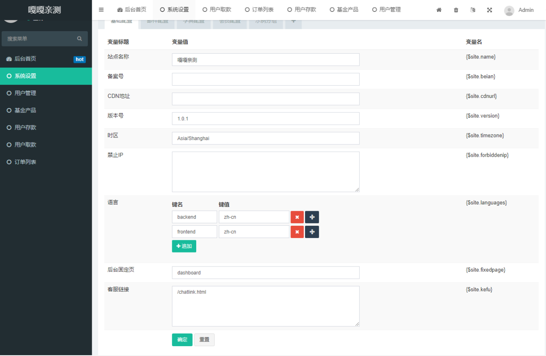Click the magnifier icon in menu search
Screen dimensions: 546x356
click(x=79, y=39)
